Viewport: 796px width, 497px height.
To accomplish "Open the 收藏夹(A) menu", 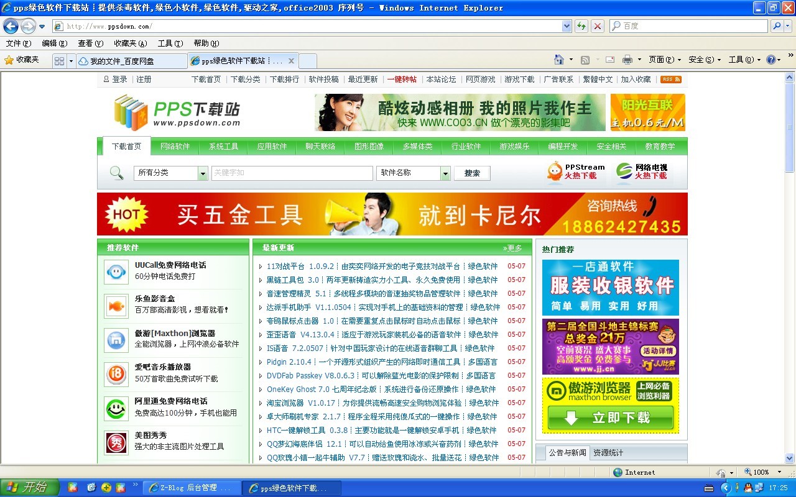I will (131, 43).
